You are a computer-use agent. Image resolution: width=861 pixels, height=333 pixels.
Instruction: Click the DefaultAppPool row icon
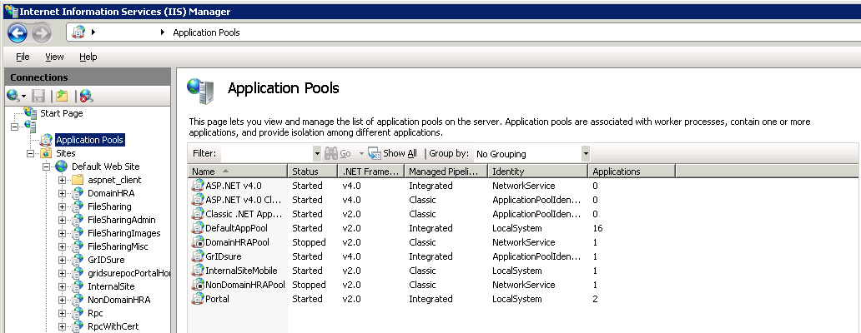click(198, 228)
